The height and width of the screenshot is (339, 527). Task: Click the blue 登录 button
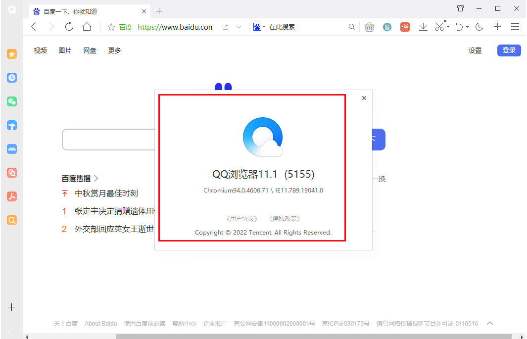(x=509, y=50)
